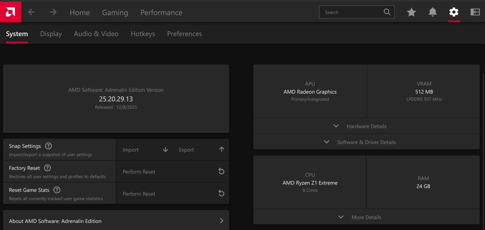Click the Snap Settings label
This screenshot has height=230, width=485.
25,146
